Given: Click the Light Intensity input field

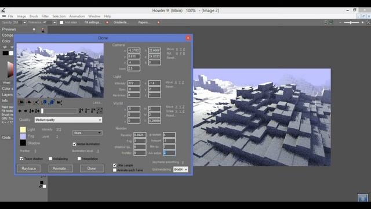Looking at the screenshot, I should tap(134, 83).
